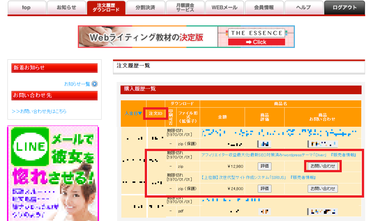
Task: Open the 会員情報 tab
Action: [264, 8]
